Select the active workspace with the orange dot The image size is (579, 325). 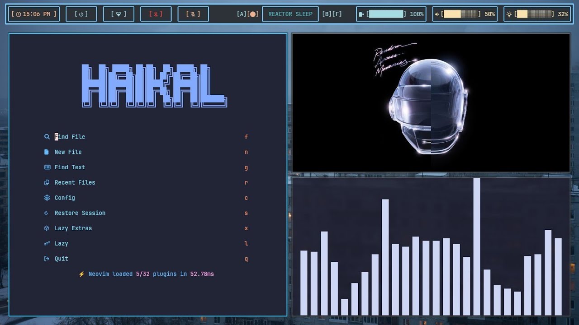tap(253, 14)
